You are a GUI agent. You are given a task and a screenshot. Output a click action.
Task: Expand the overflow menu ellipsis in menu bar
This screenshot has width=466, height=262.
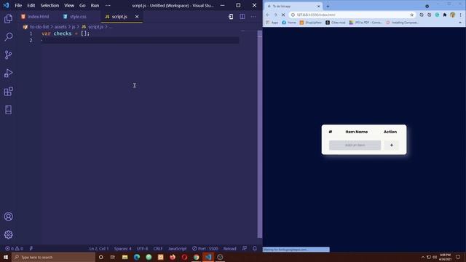point(108,5)
